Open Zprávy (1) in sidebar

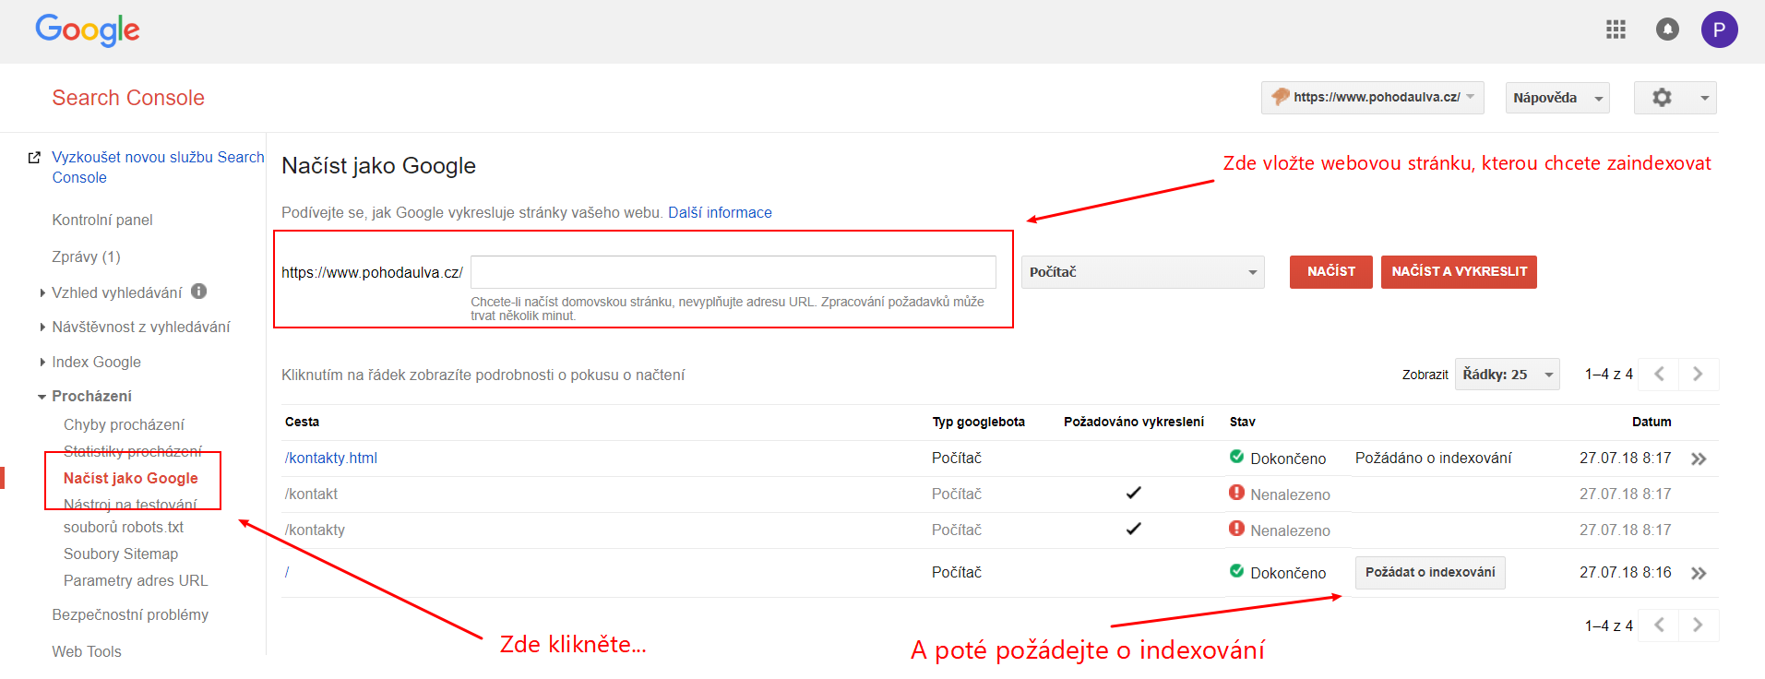click(86, 256)
